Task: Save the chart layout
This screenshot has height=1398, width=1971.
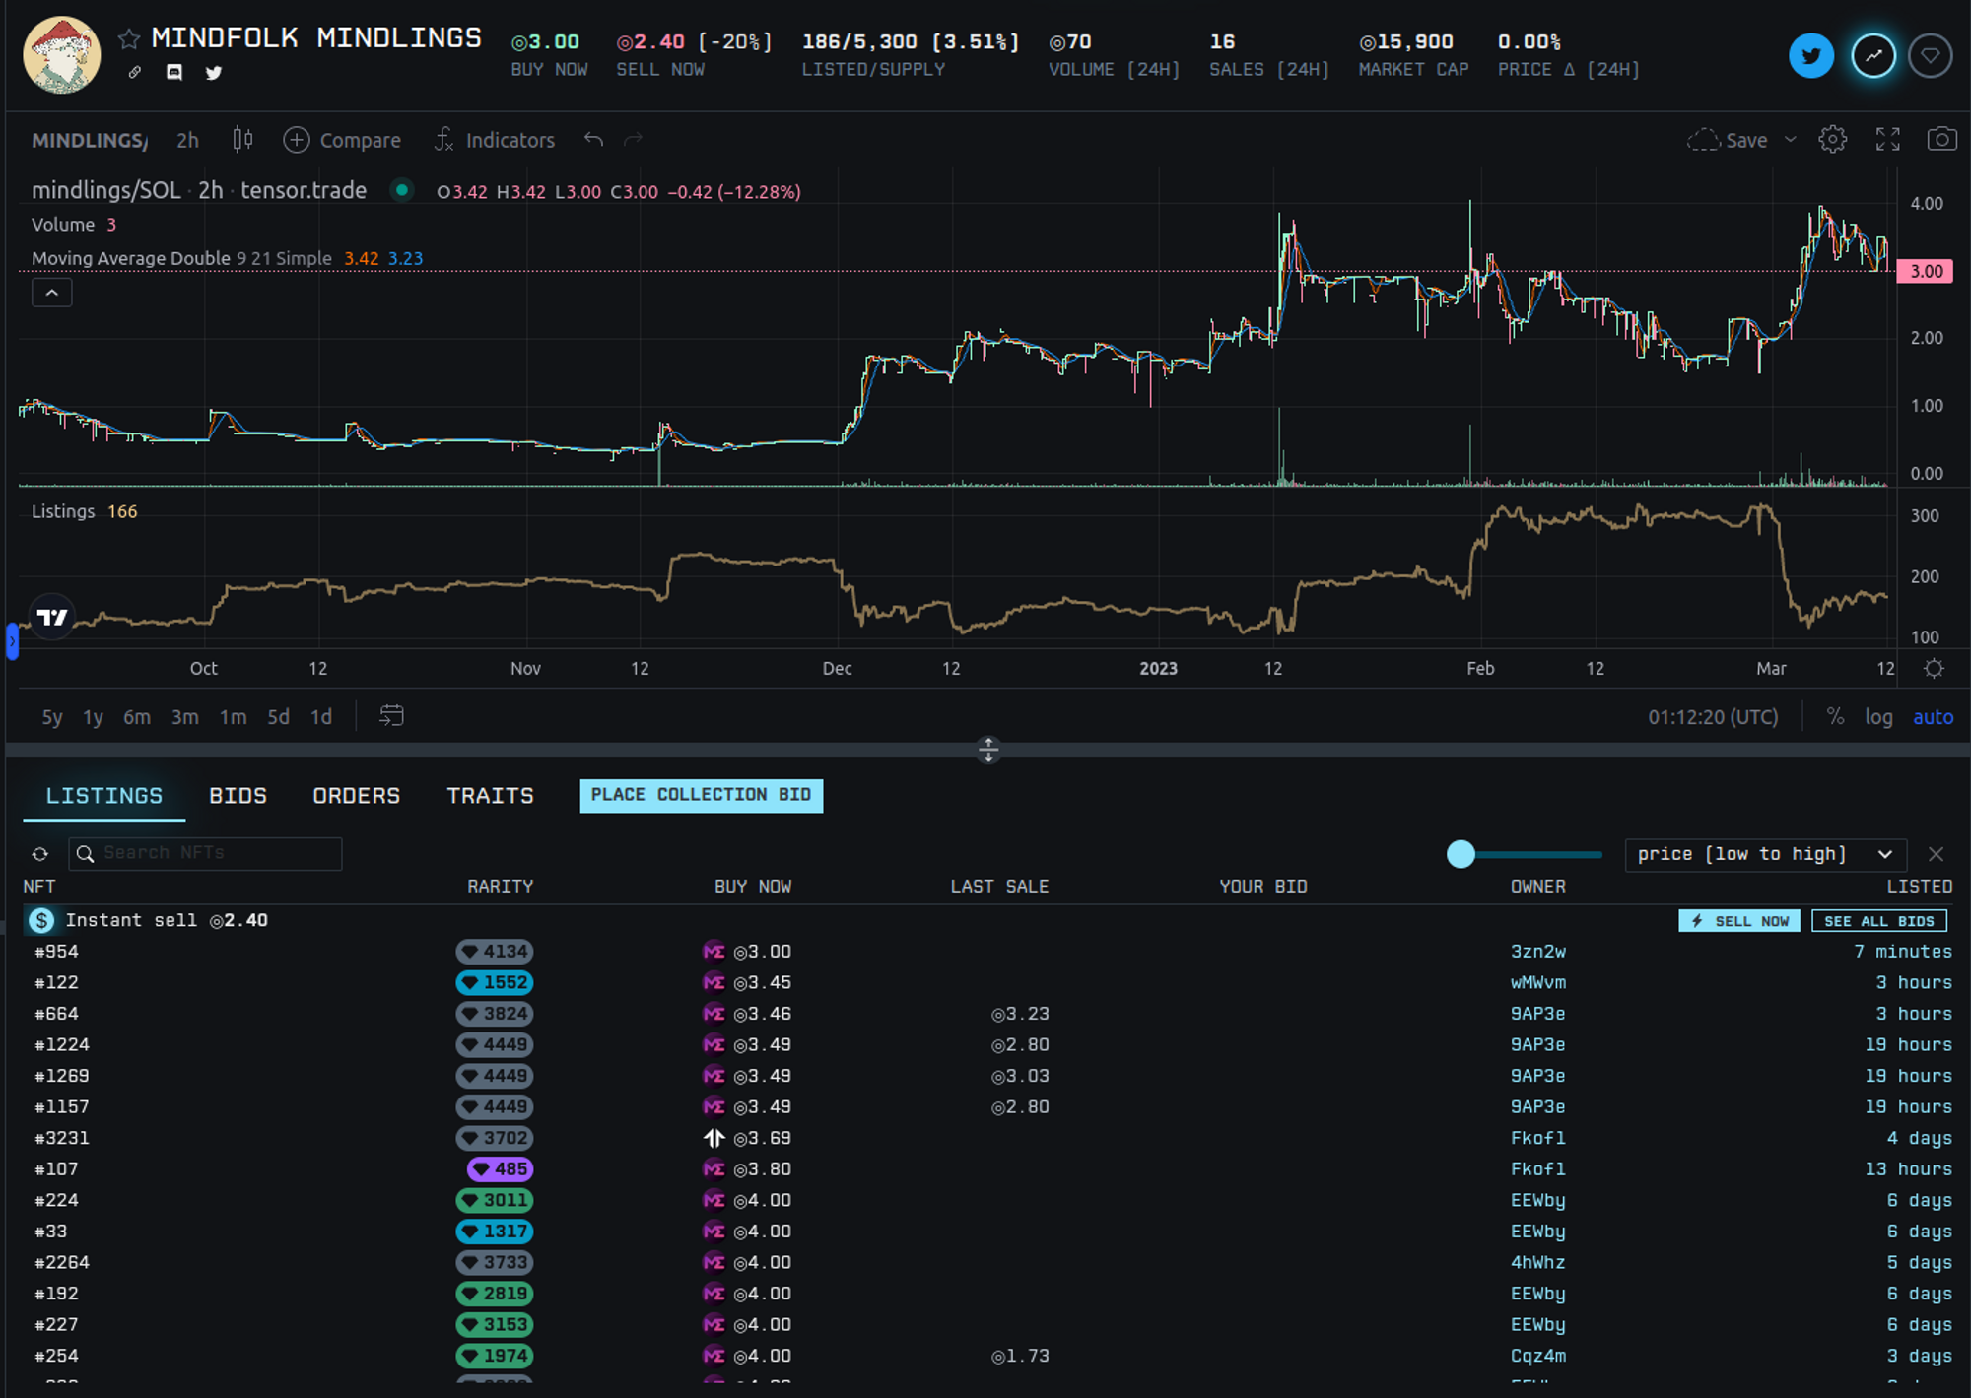Action: 1728,140
